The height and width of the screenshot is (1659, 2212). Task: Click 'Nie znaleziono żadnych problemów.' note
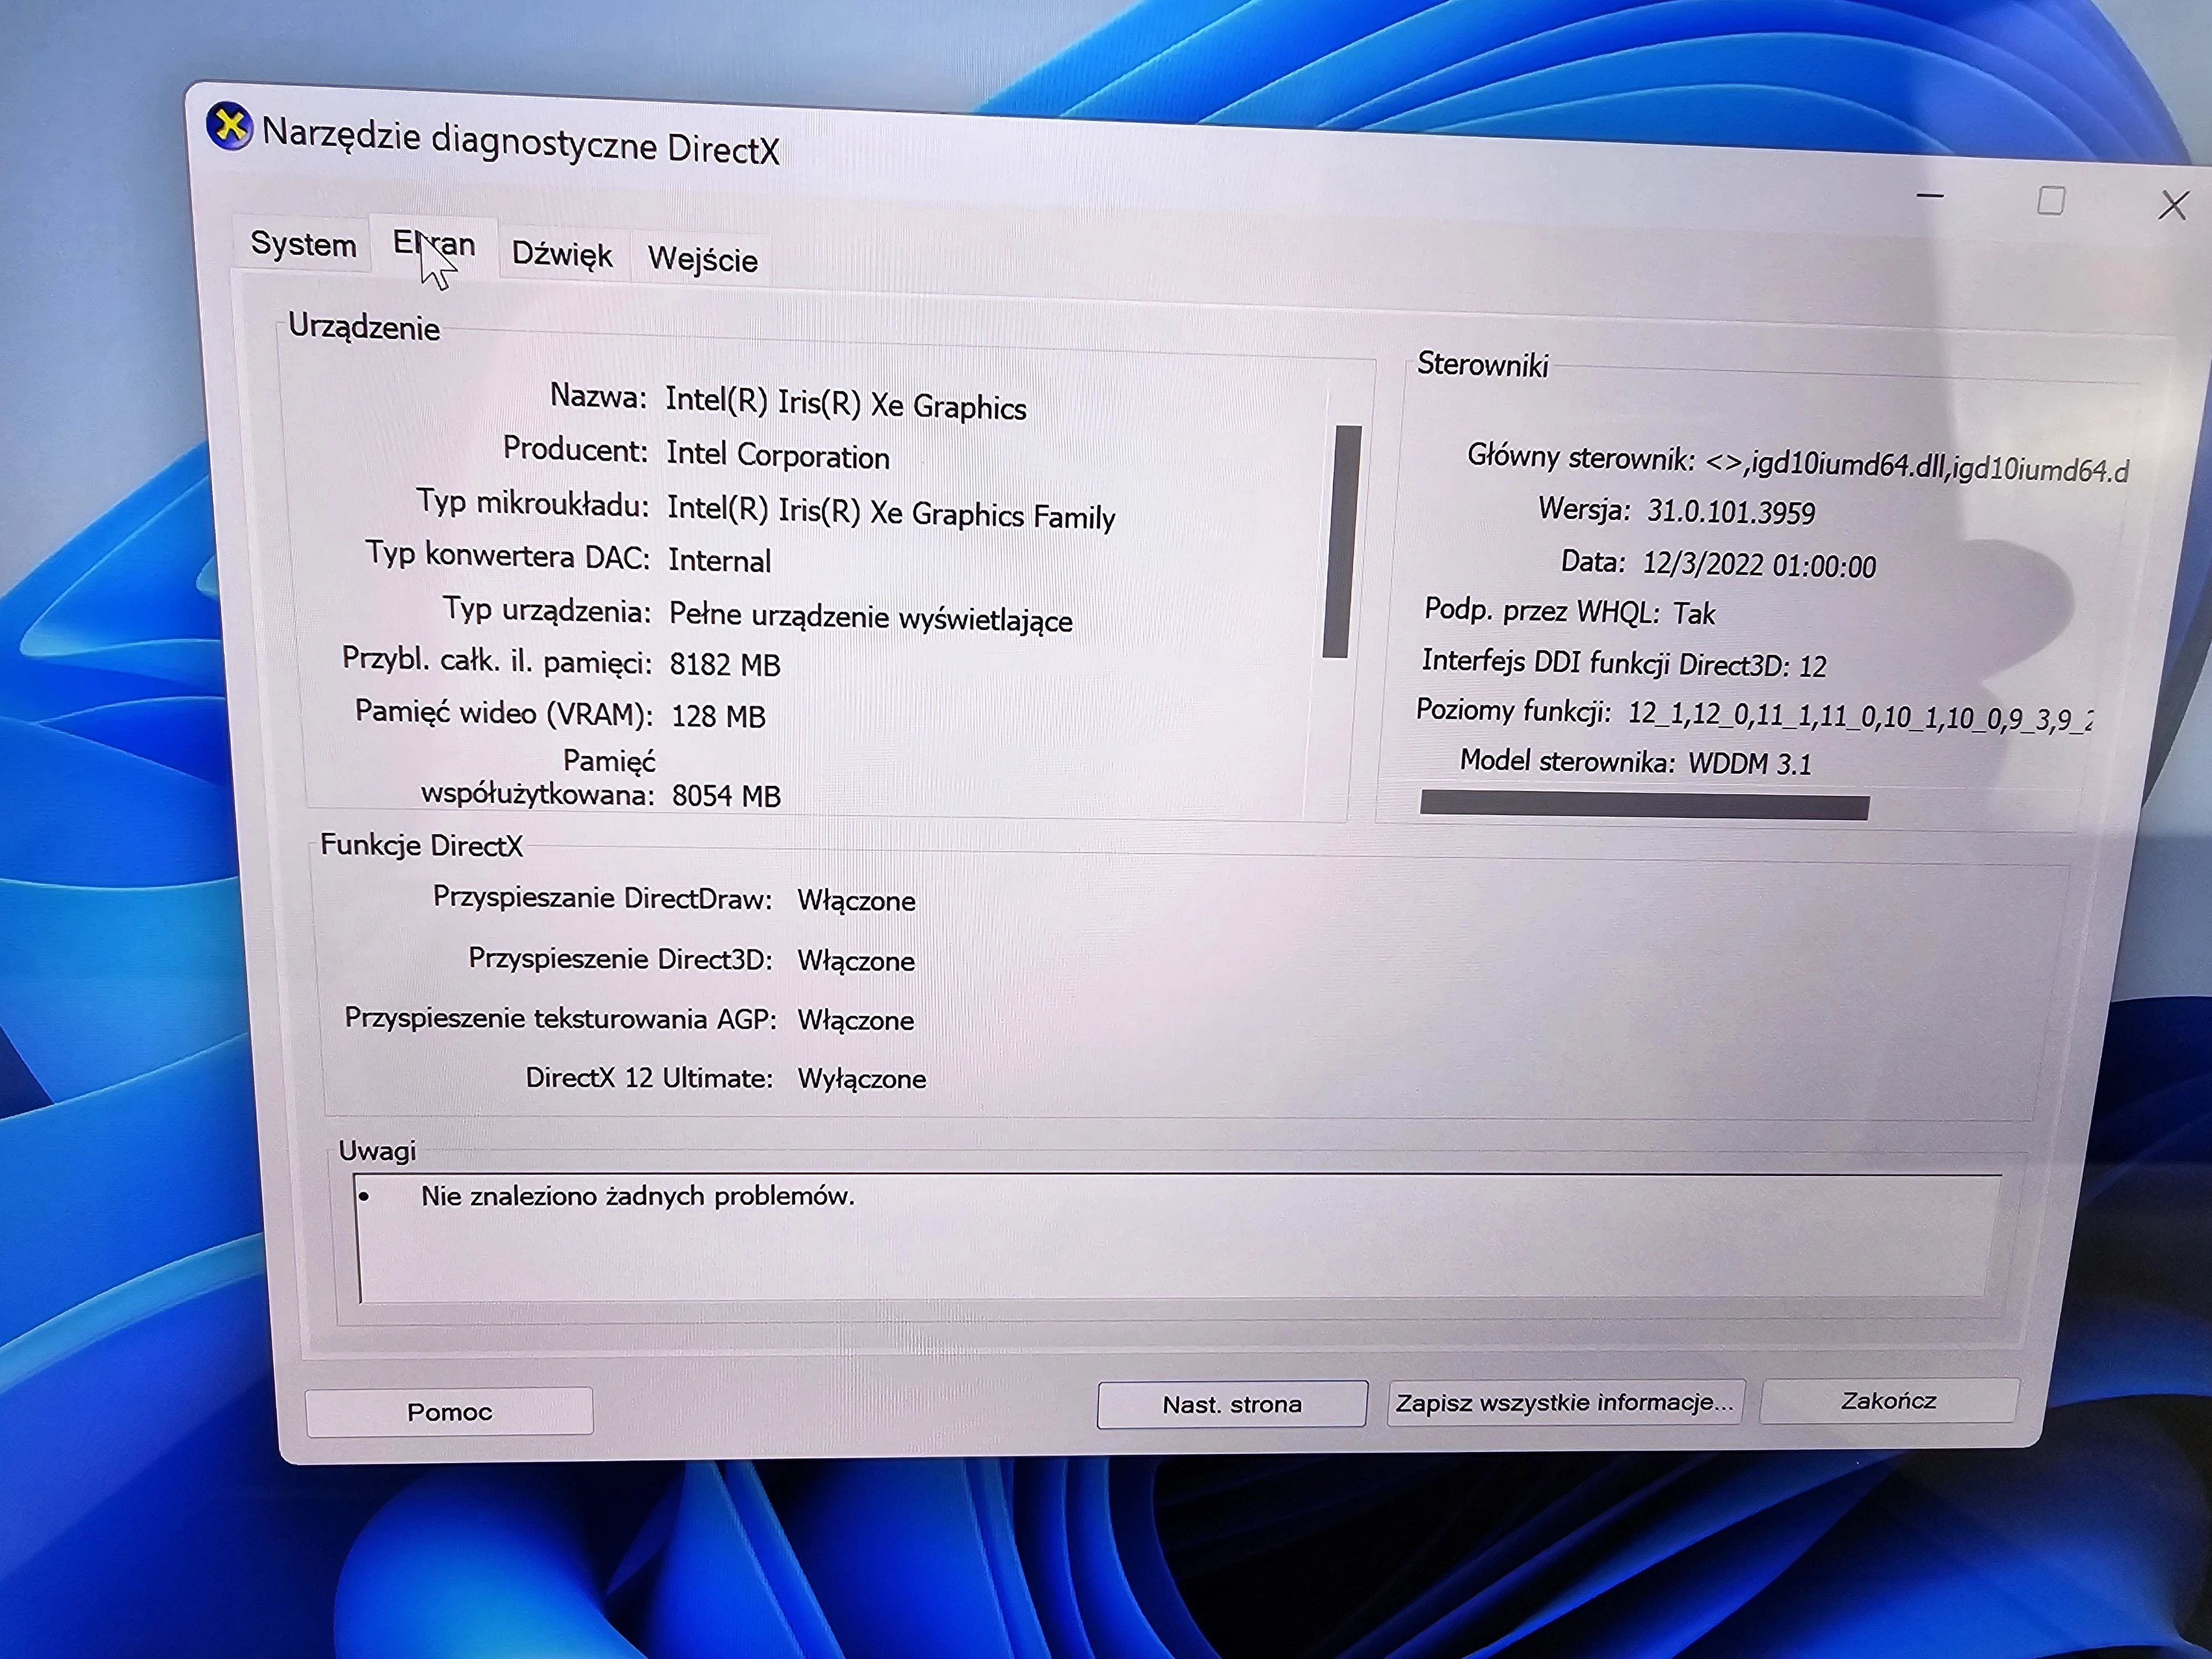[x=638, y=1196]
